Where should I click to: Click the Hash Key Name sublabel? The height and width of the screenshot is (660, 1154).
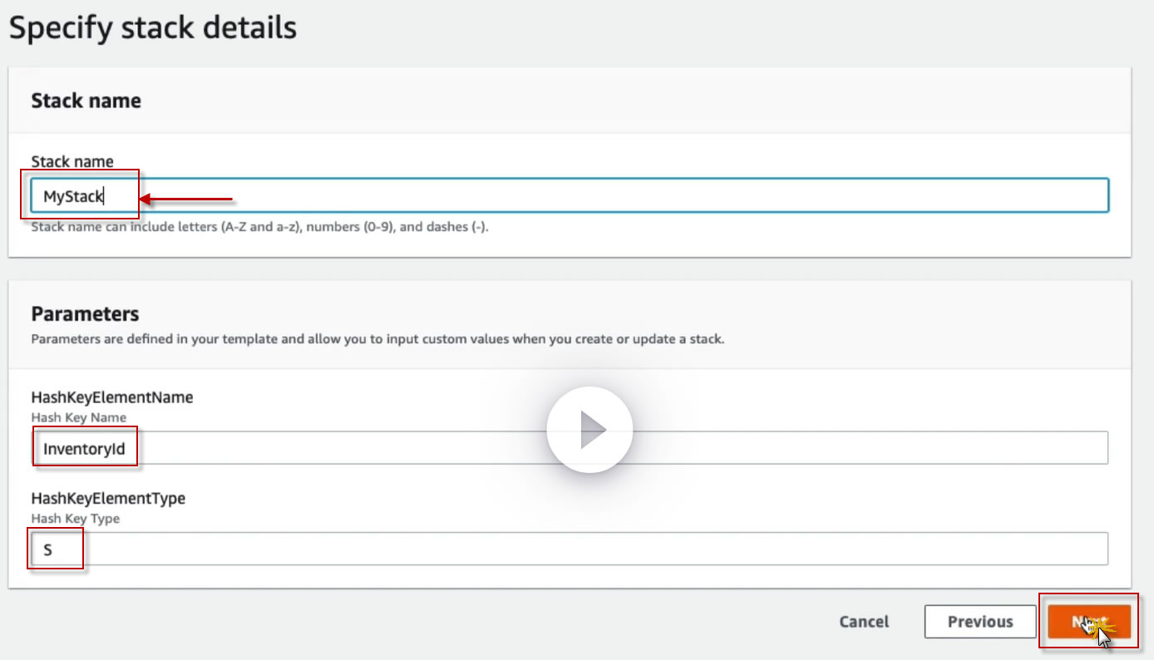click(78, 417)
